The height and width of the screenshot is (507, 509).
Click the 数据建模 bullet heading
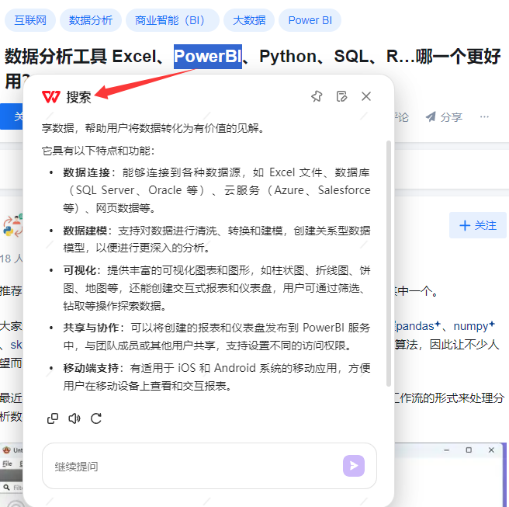[85, 231]
